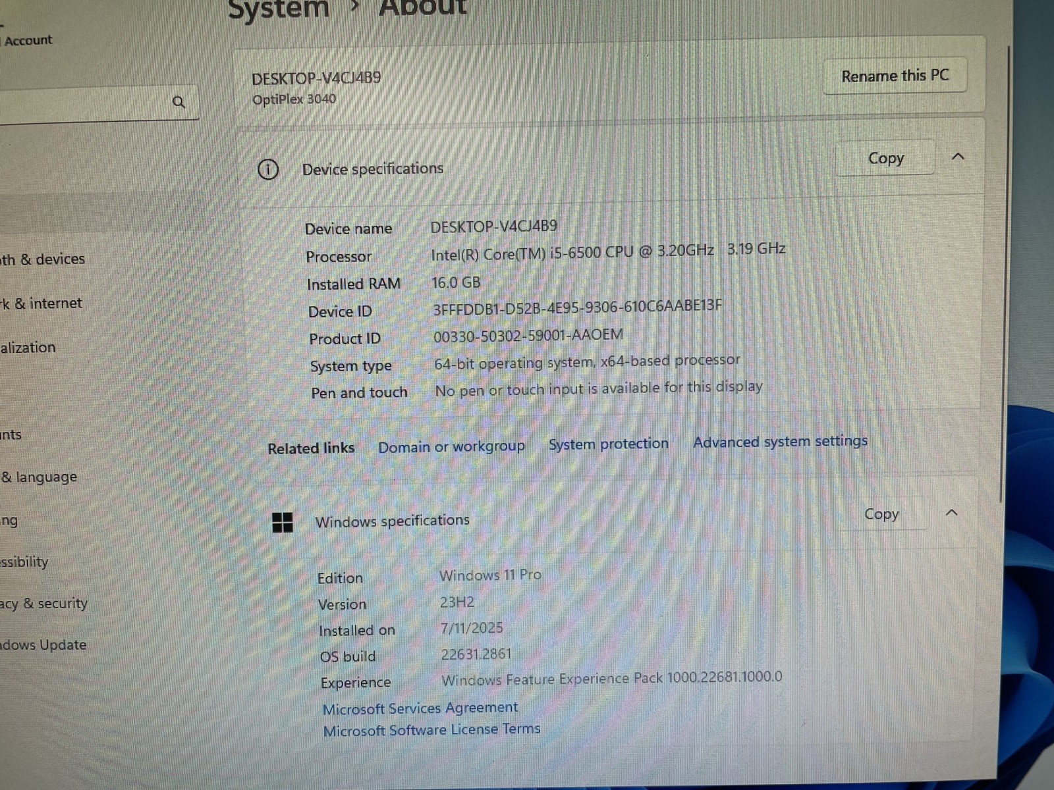
Task: Open Microsoft Software License Terms link
Action: (431, 730)
